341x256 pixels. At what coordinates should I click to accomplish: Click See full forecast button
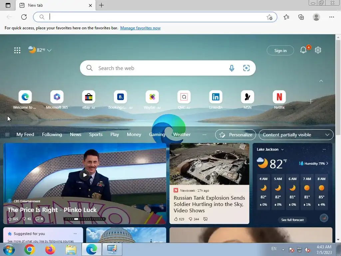(x=292, y=220)
